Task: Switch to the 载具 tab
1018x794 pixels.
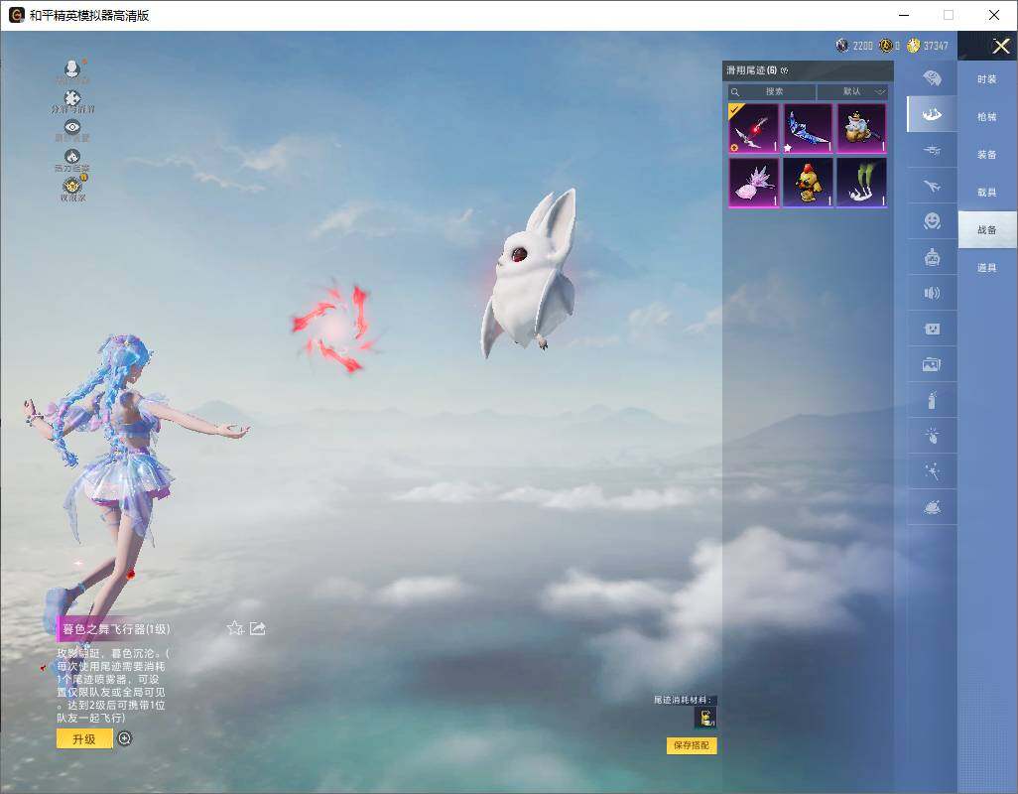Action: tap(987, 193)
